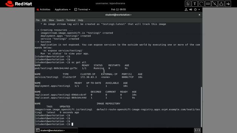Open the Terminal menu in menu bar

coord(71,20)
